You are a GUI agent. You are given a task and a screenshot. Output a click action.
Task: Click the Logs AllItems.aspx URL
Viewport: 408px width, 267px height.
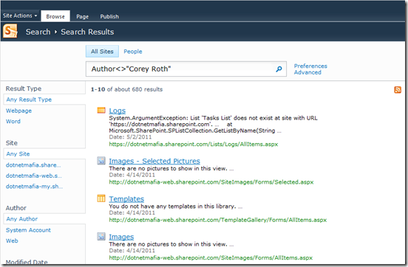coord(194,144)
